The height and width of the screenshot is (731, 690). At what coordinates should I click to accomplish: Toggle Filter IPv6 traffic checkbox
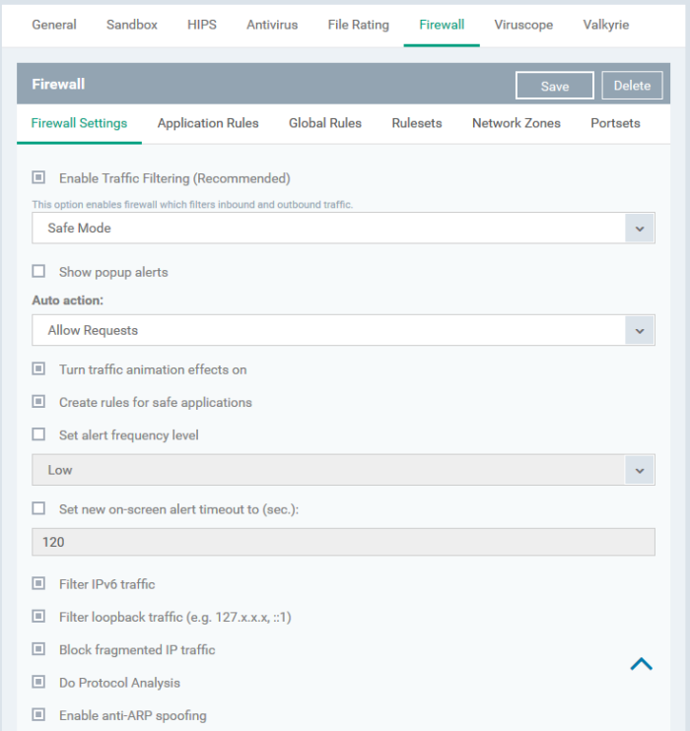(38, 583)
